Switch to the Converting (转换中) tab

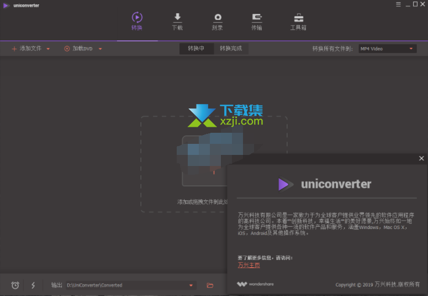click(x=196, y=49)
